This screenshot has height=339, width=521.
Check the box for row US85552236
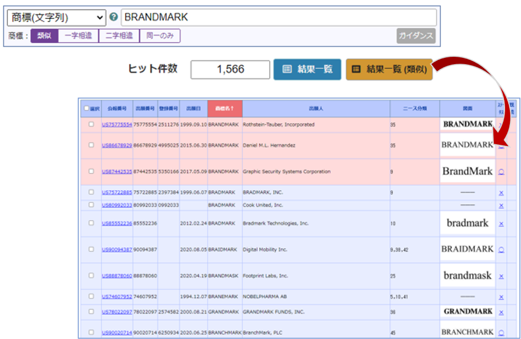tap(91, 223)
